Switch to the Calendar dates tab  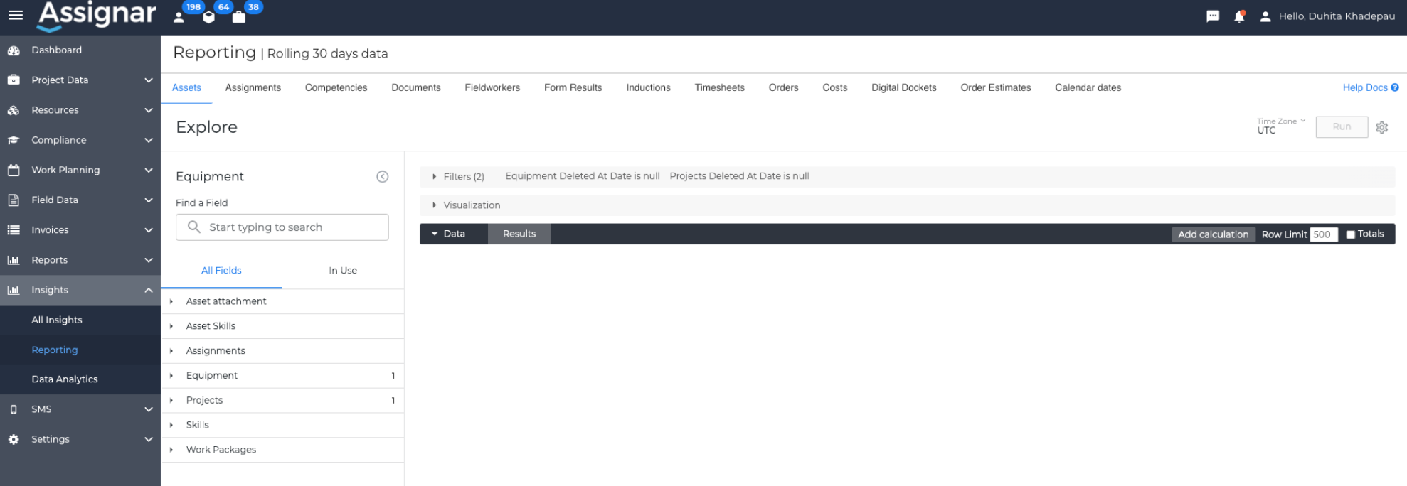(x=1088, y=87)
